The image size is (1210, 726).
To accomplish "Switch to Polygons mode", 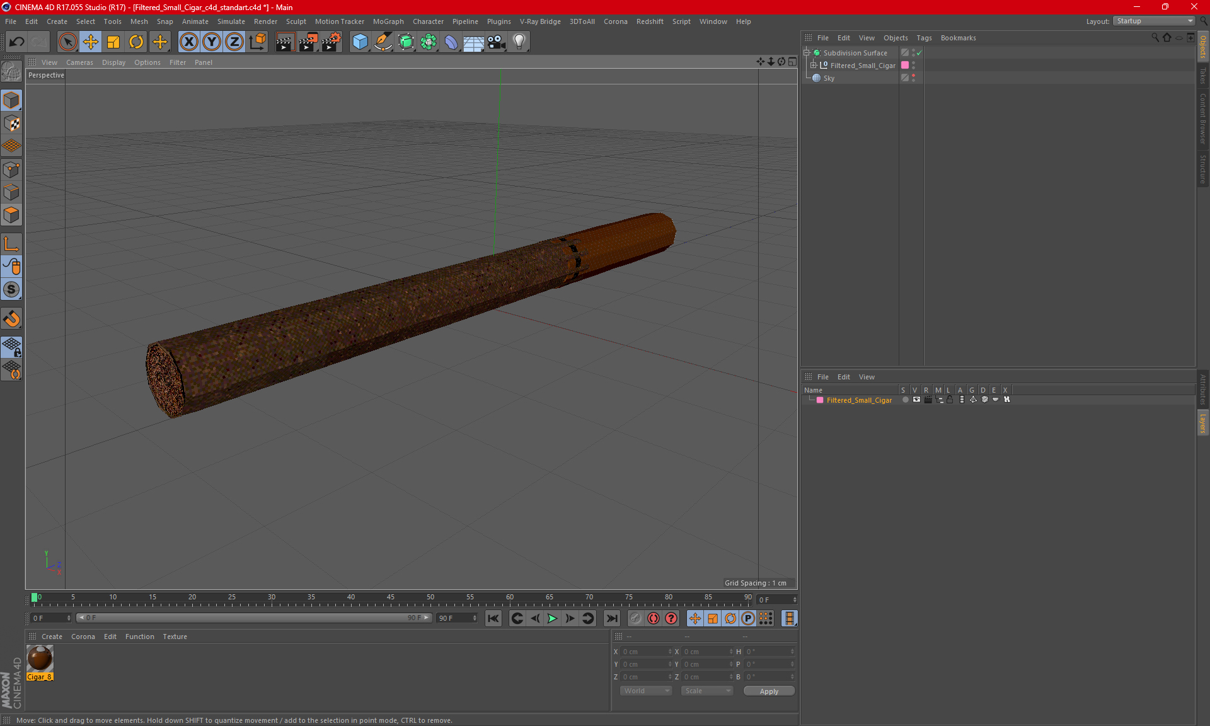I will [11, 215].
